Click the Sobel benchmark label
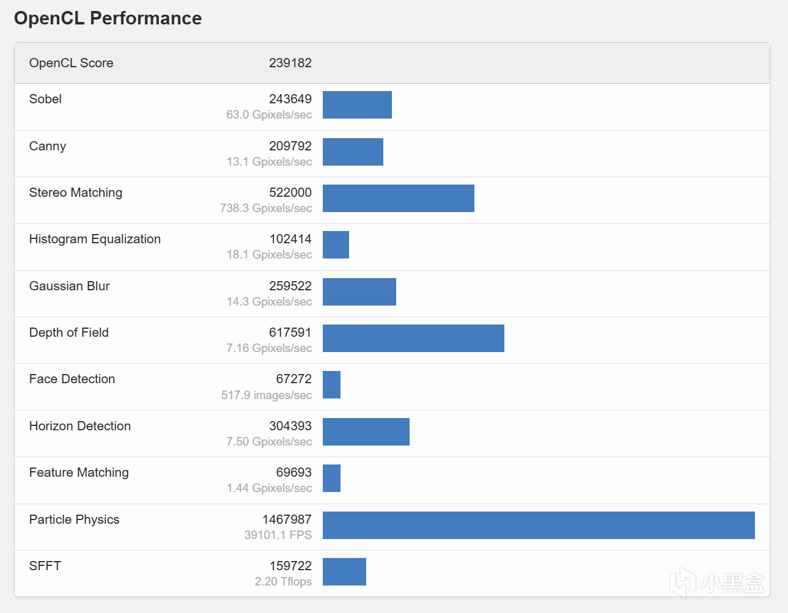The width and height of the screenshot is (788, 613). pyautogui.click(x=45, y=99)
